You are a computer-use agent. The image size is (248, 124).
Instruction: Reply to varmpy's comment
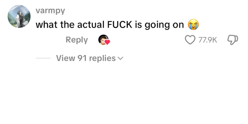tap(77, 40)
